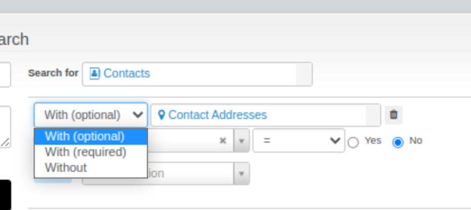Open the equals operator dropdown

298,140
